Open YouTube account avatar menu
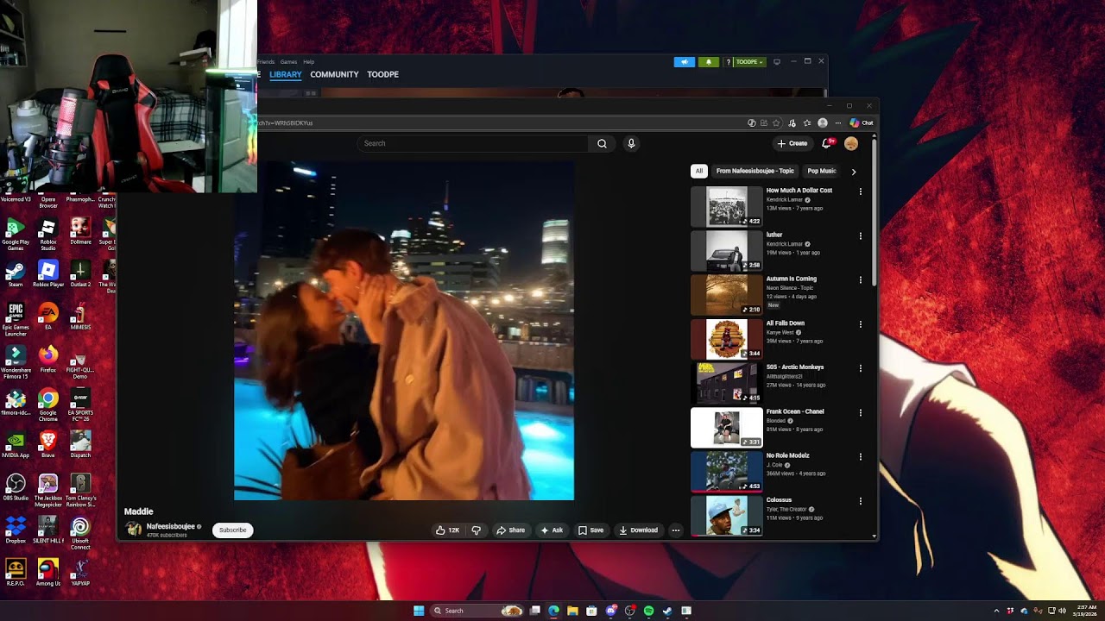 click(x=851, y=143)
